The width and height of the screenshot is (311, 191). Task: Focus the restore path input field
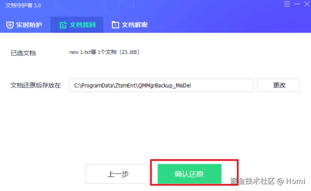coord(161,85)
